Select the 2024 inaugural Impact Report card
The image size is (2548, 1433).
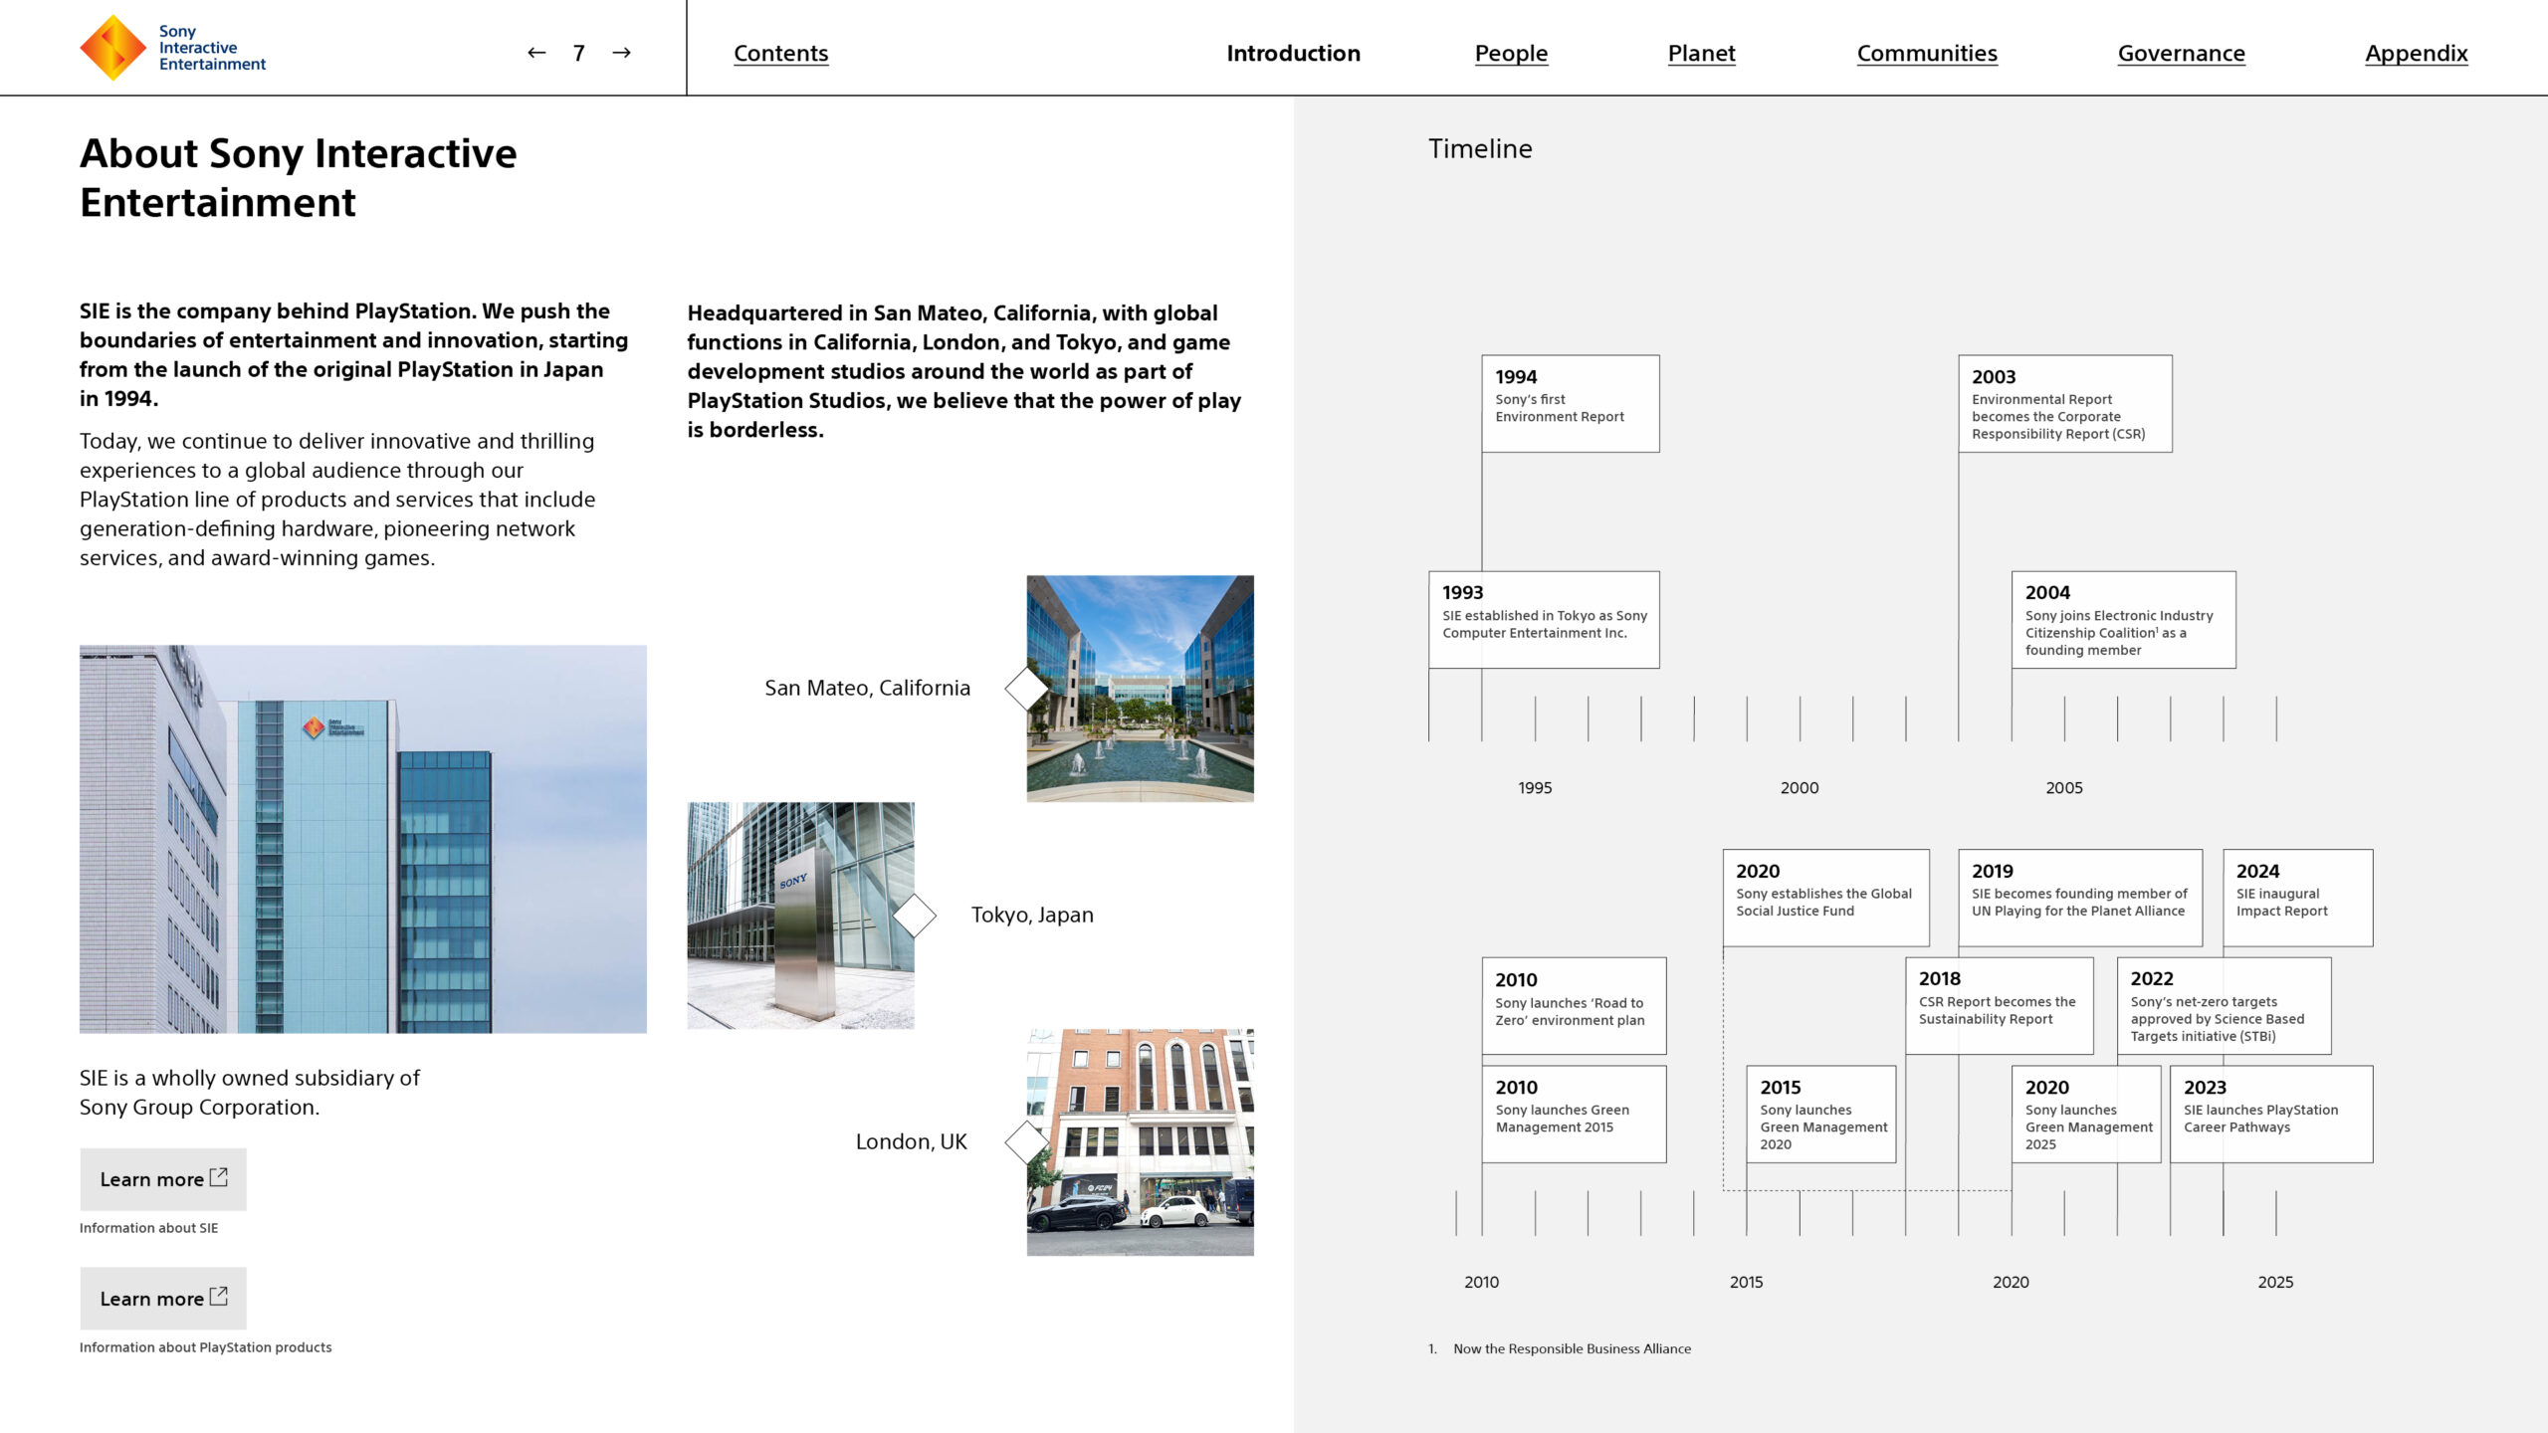[x=2297, y=898]
